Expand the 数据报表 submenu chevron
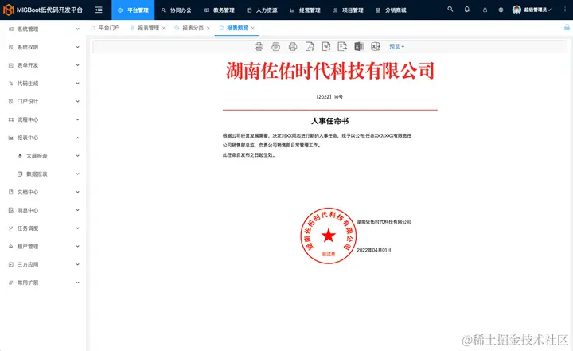Screen dimensions: 573x351 coord(77,174)
